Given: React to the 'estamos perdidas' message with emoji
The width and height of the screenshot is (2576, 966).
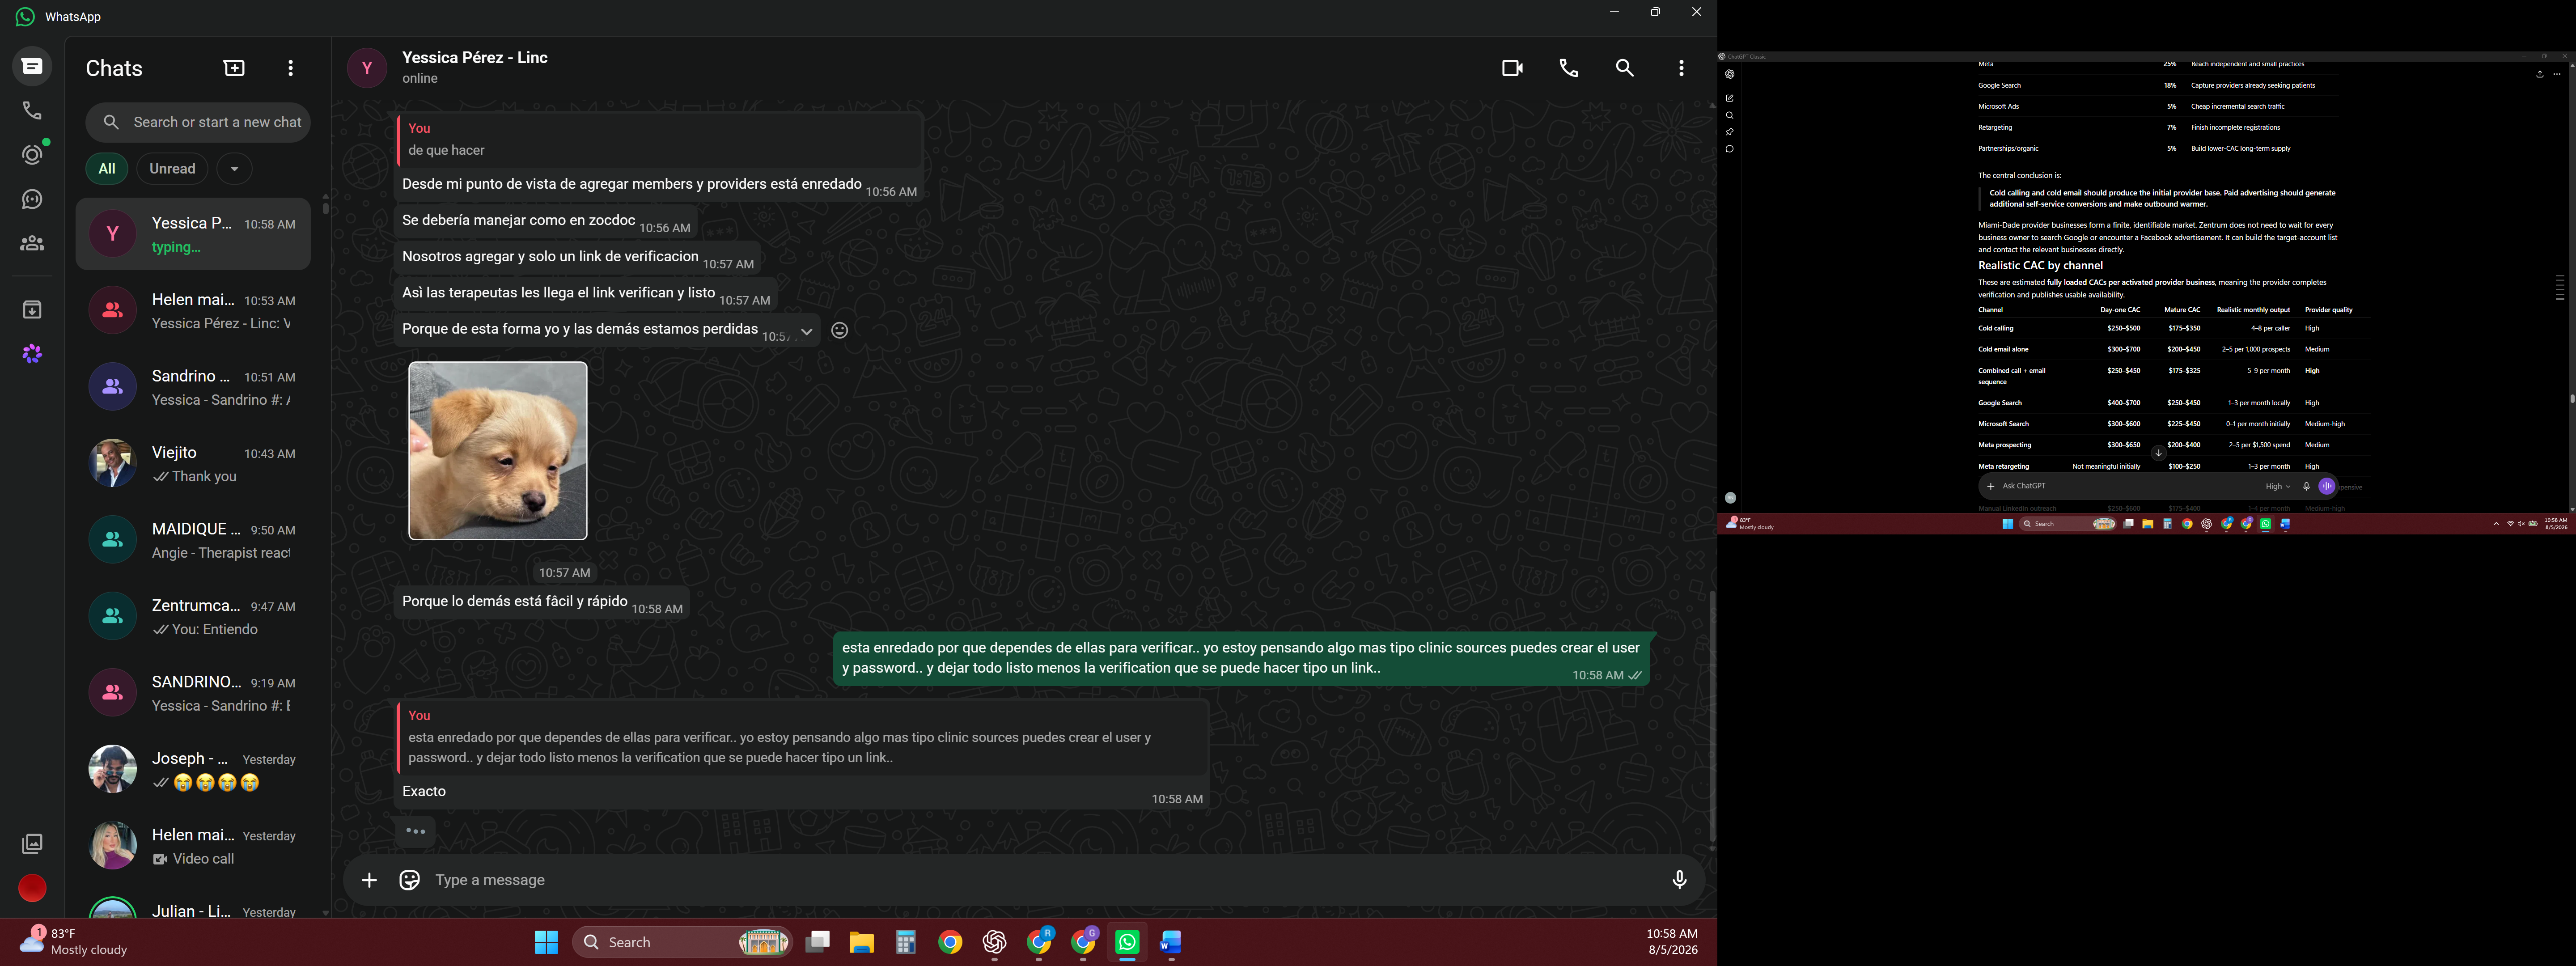Looking at the screenshot, I should [x=840, y=330].
